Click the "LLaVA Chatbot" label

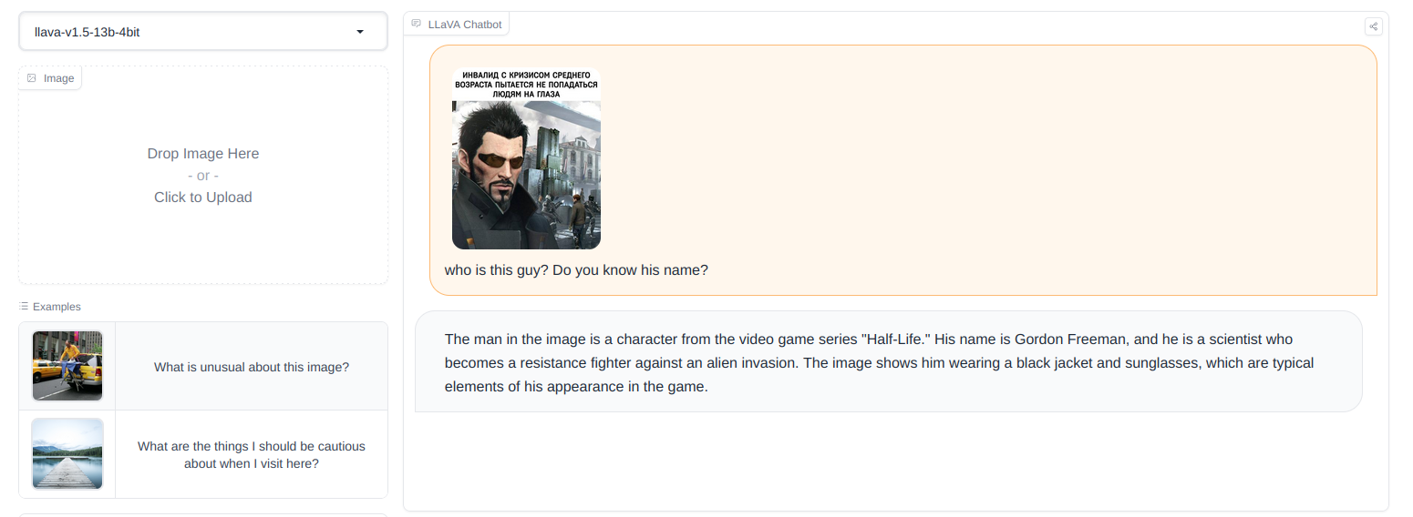coord(465,25)
